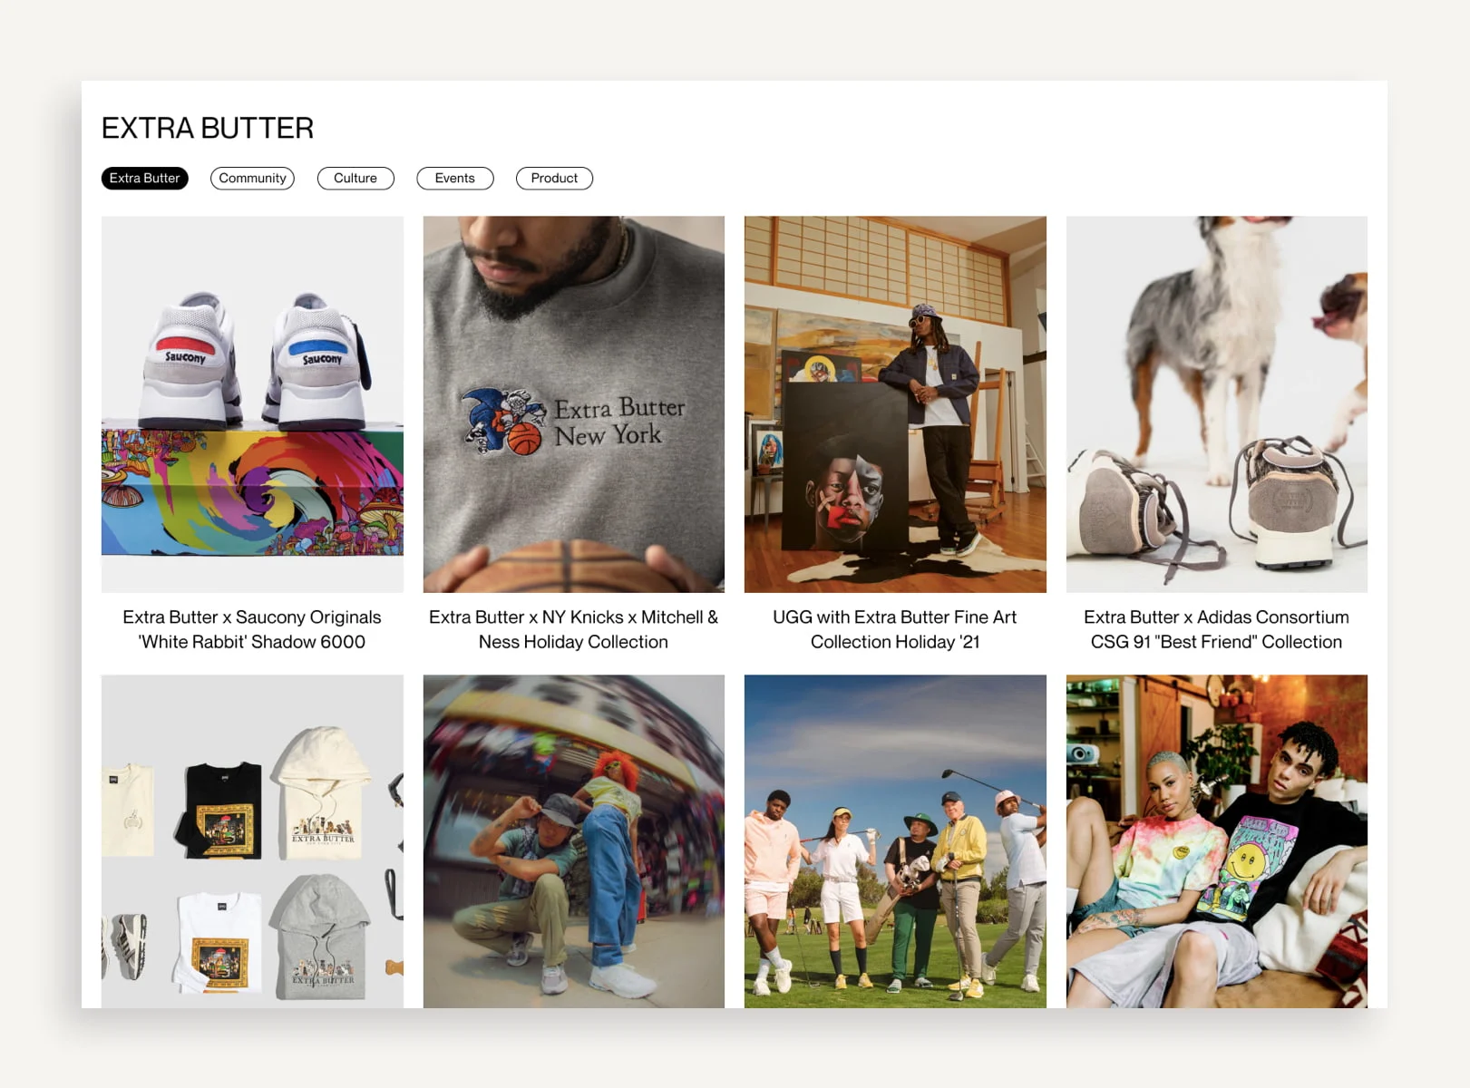
Task: View the Knicks sweatshirt image
Action: pos(574,403)
